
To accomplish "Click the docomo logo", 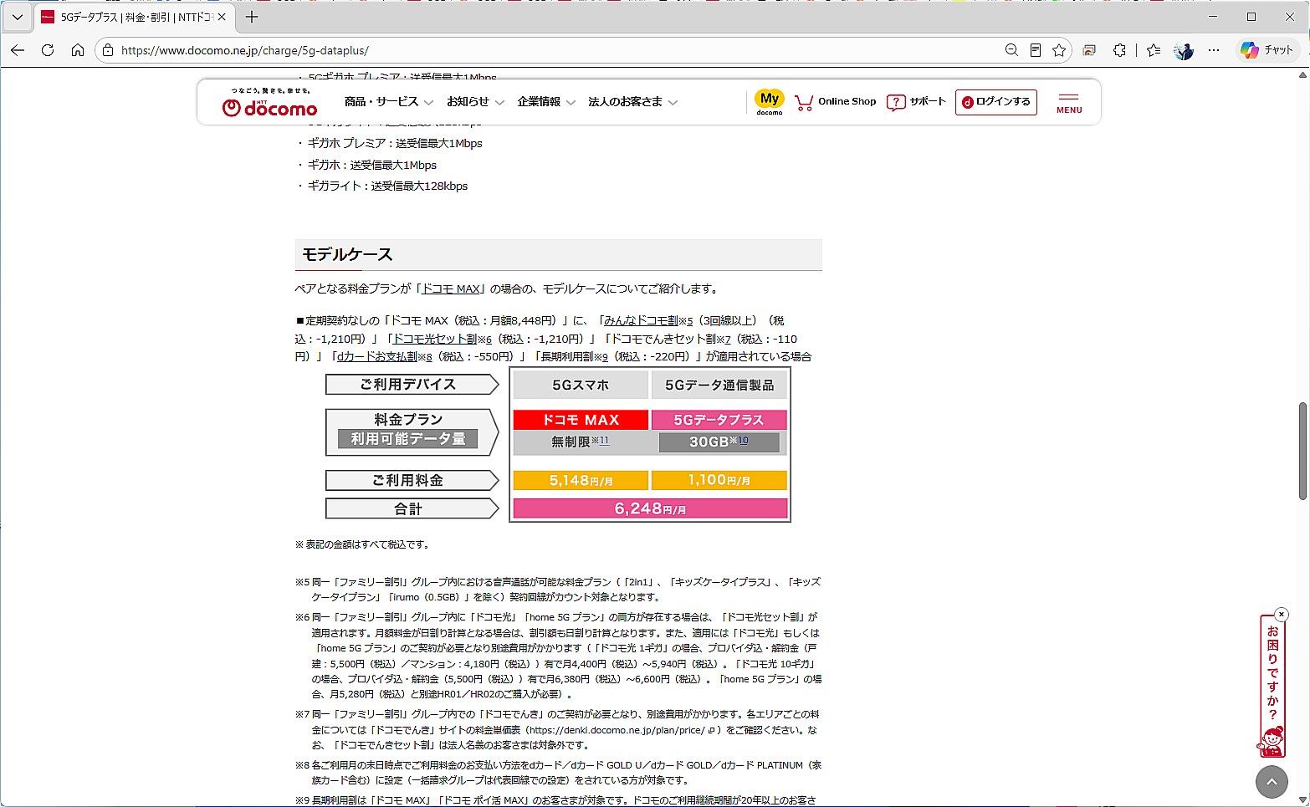I will (270, 103).
